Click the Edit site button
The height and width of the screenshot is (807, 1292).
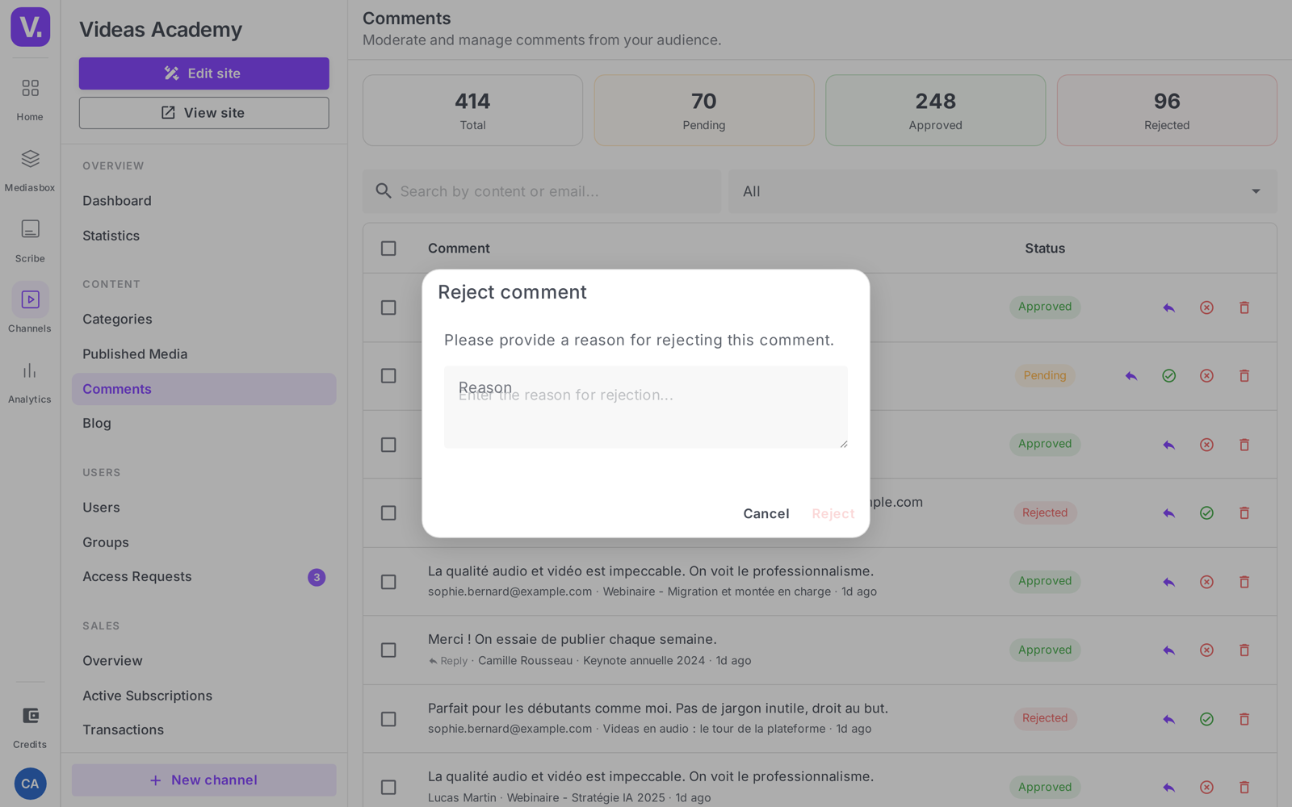204,73
